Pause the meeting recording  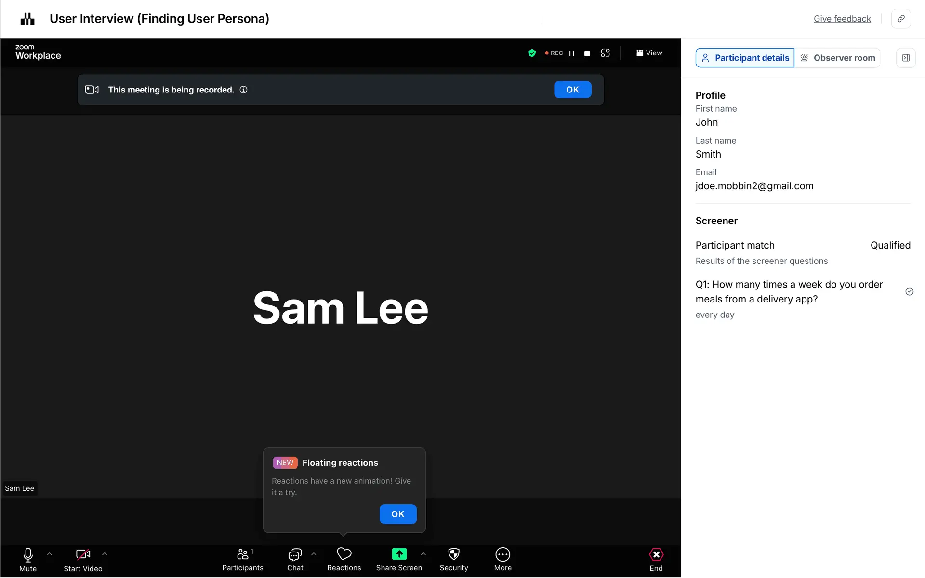click(x=572, y=53)
